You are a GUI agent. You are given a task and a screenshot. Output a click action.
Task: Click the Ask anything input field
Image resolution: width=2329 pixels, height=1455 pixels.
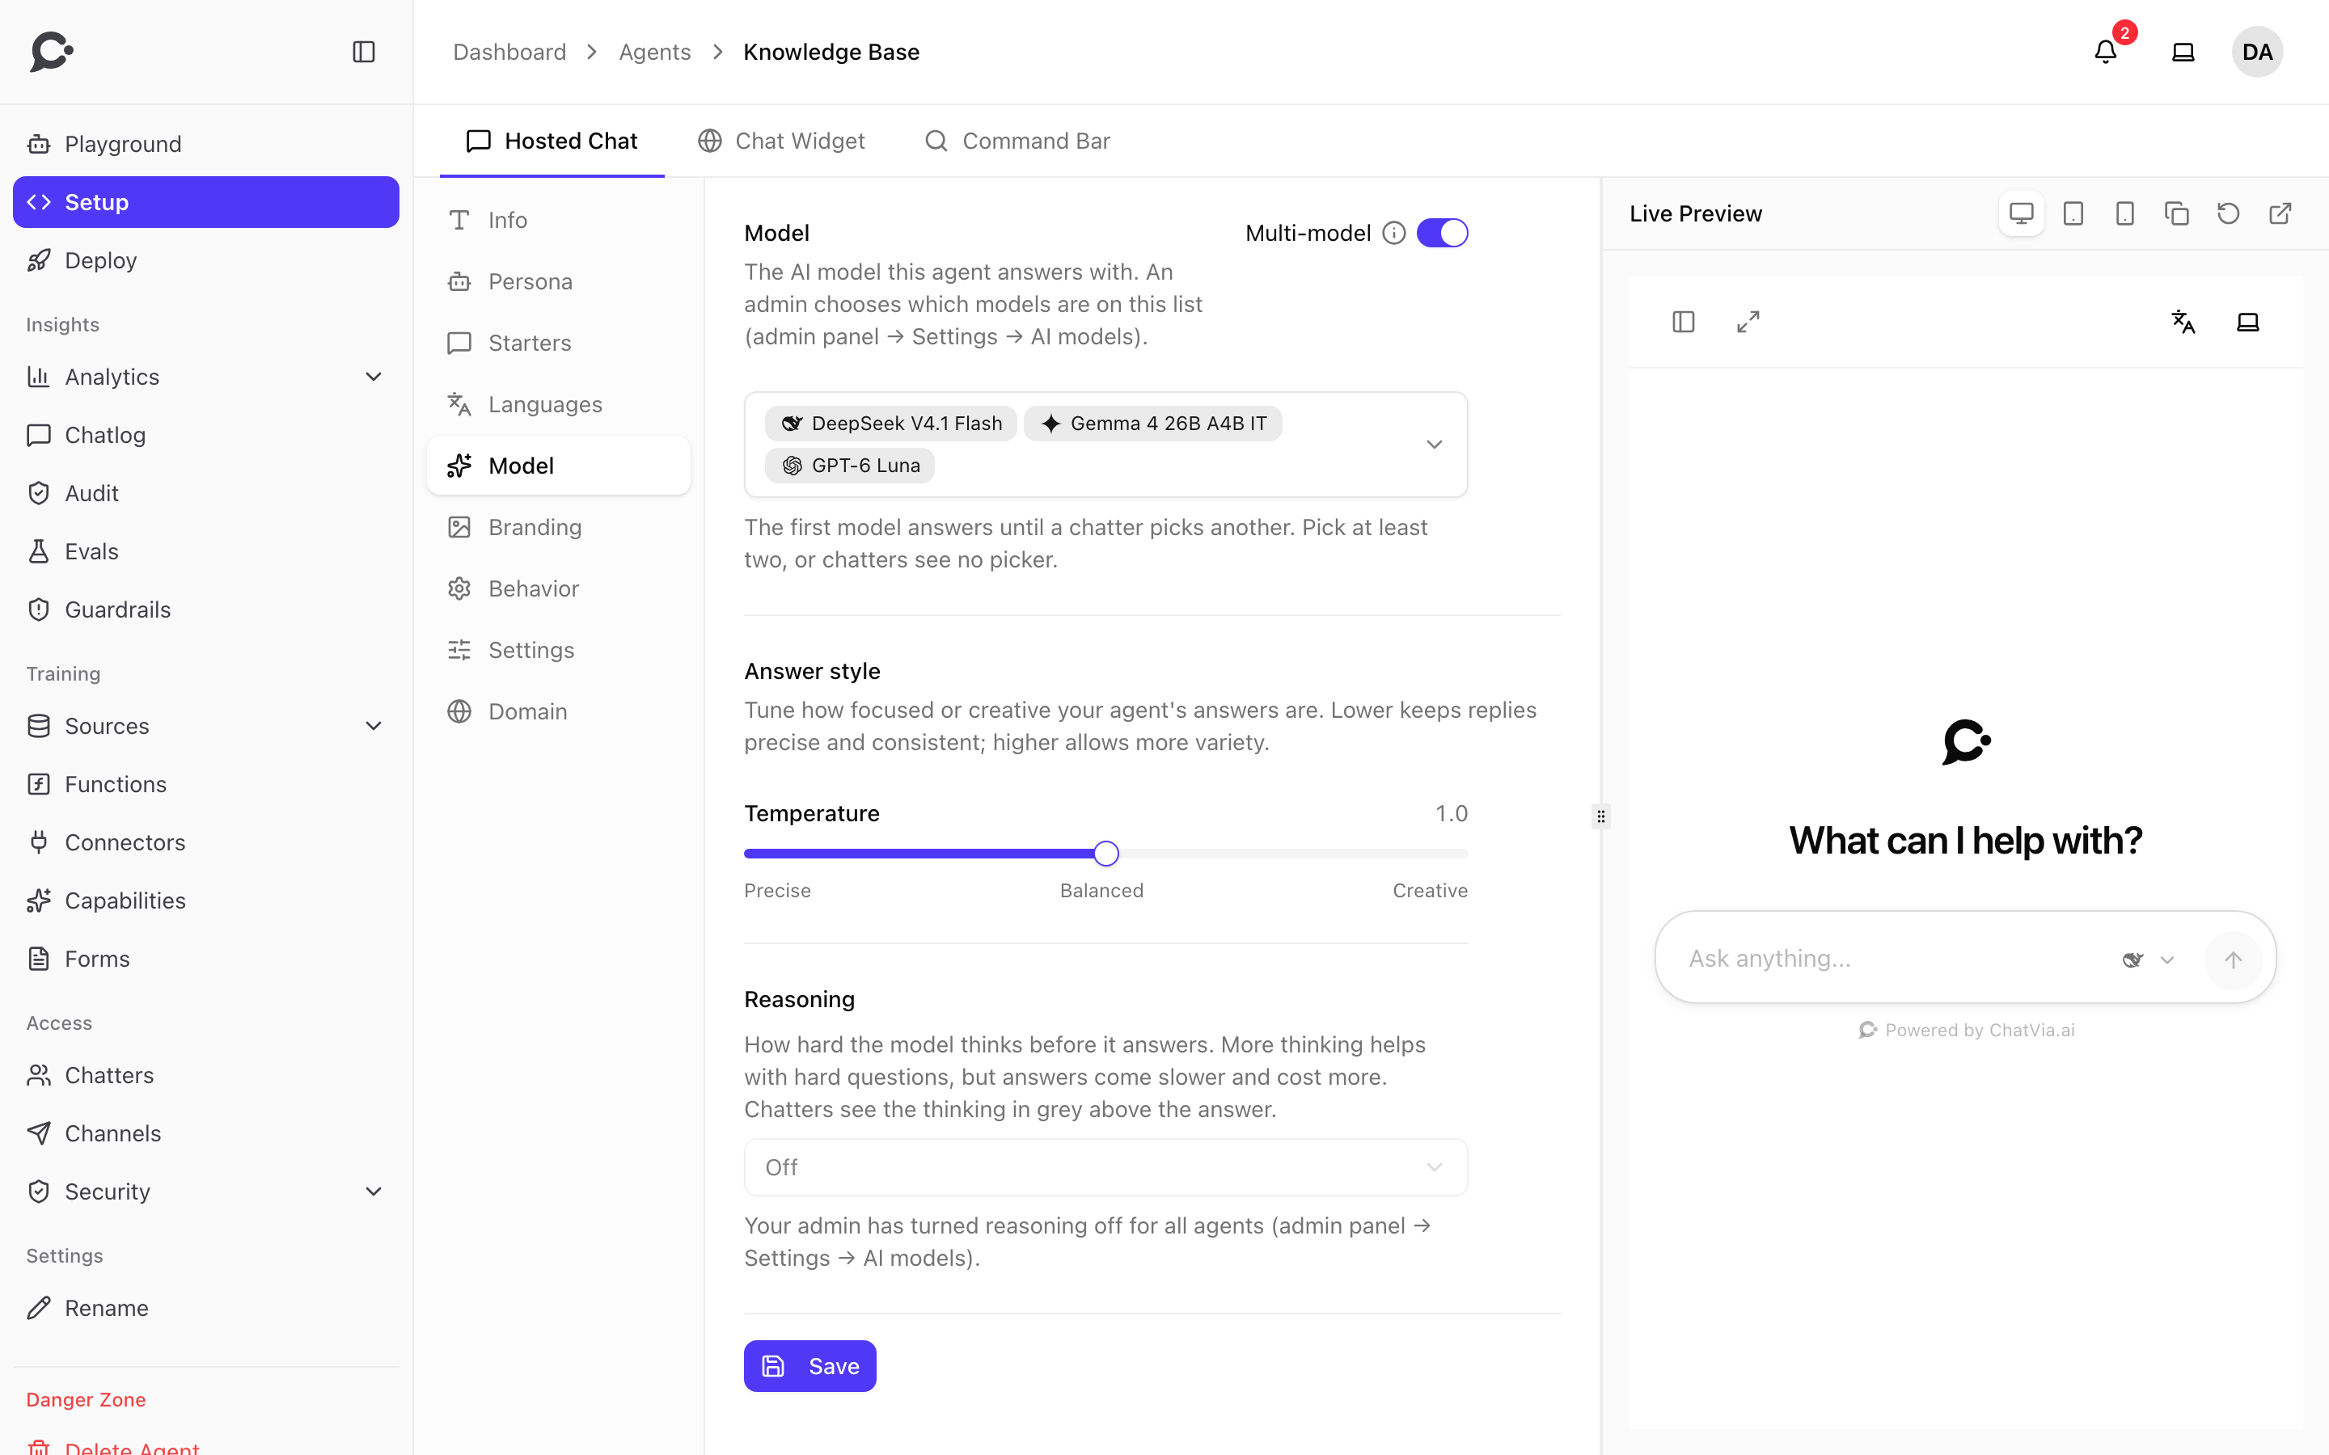tap(1896, 959)
